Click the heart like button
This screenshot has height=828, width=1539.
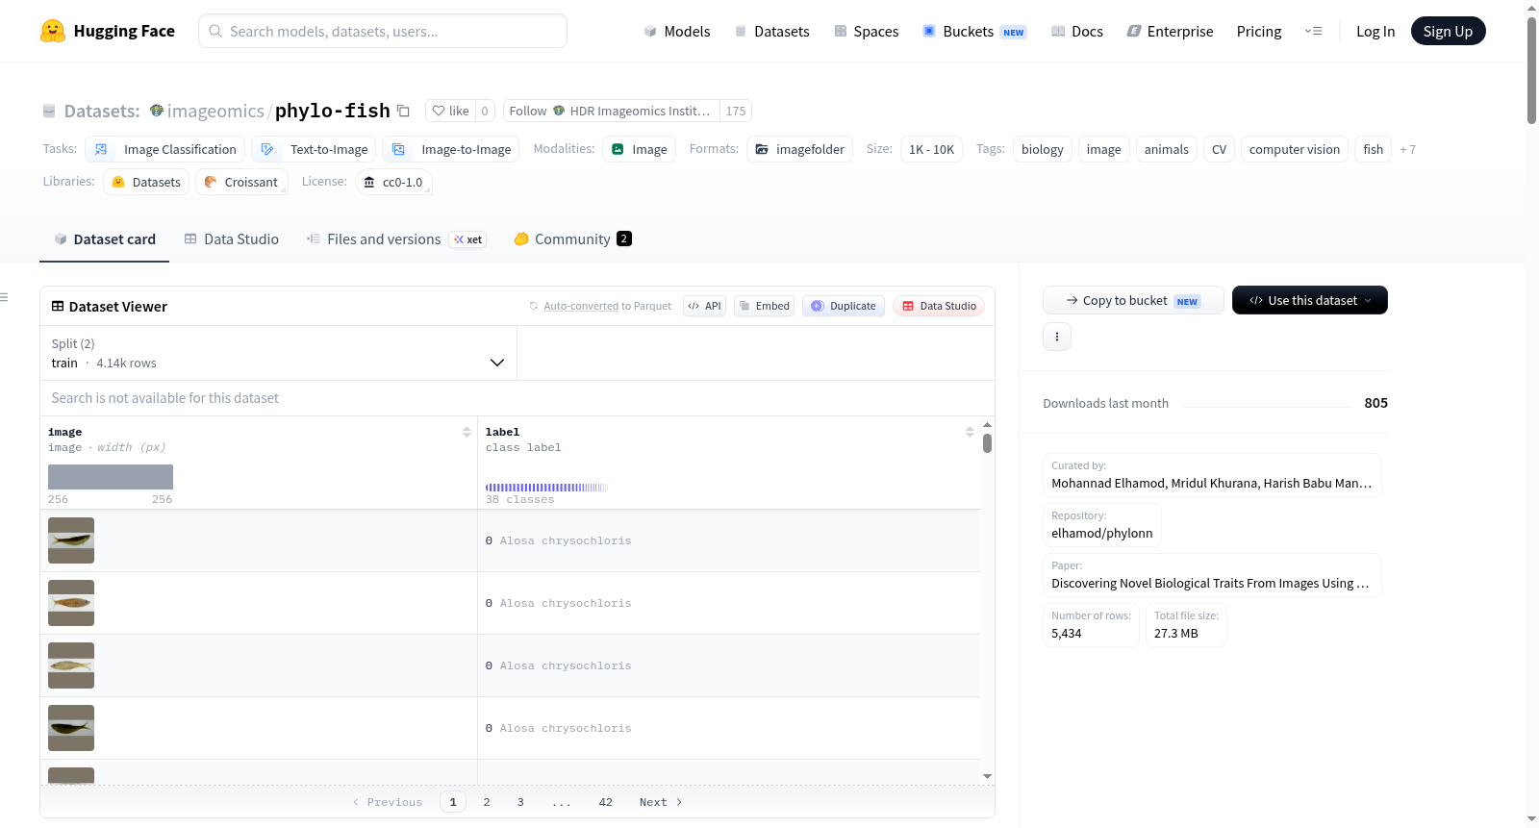point(450,111)
